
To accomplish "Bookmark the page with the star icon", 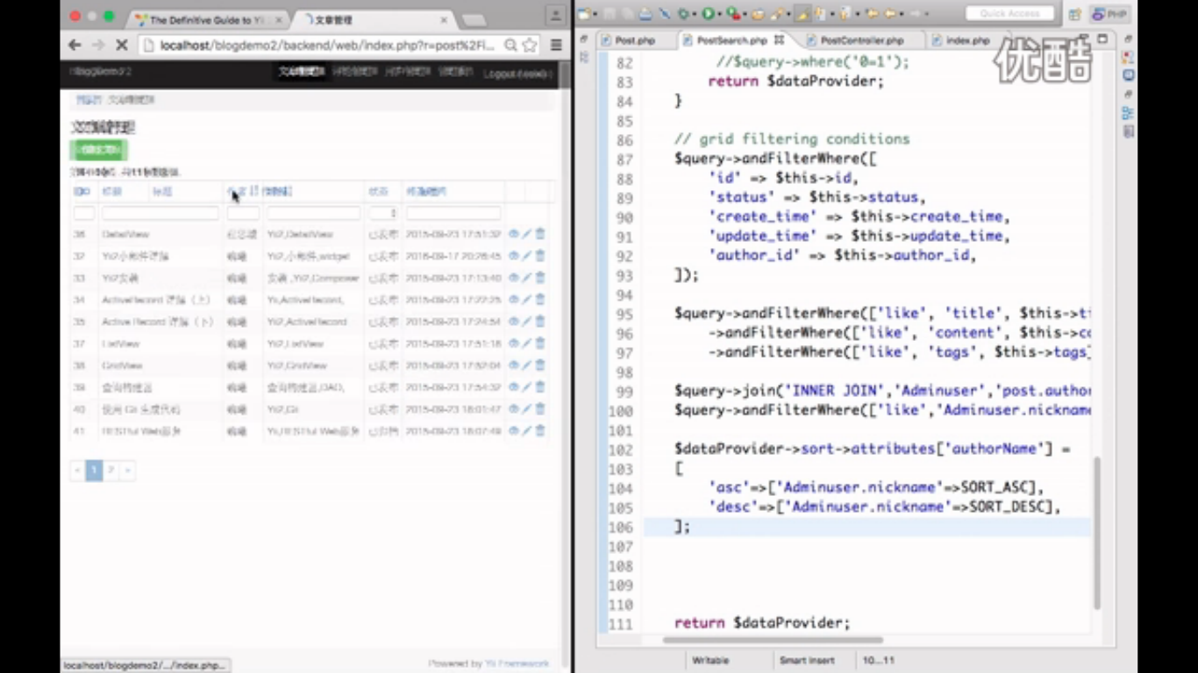I will (x=530, y=45).
